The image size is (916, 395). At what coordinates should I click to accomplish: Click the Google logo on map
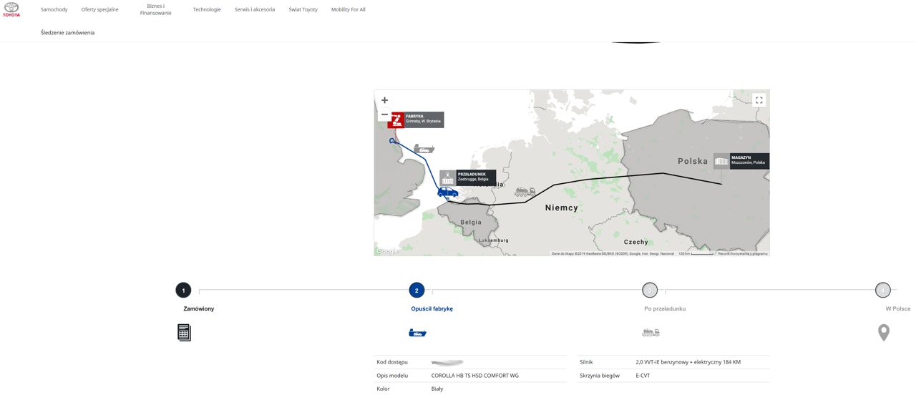click(x=387, y=251)
